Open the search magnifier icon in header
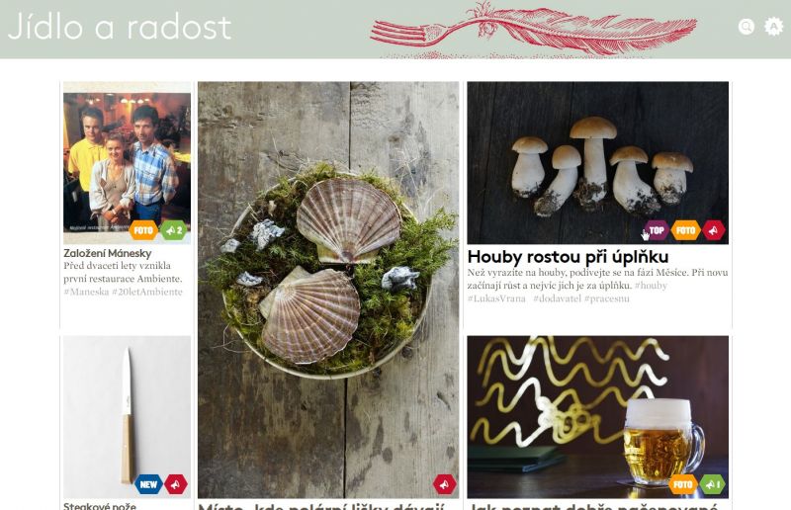The height and width of the screenshot is (510, 791). (747, 27)
